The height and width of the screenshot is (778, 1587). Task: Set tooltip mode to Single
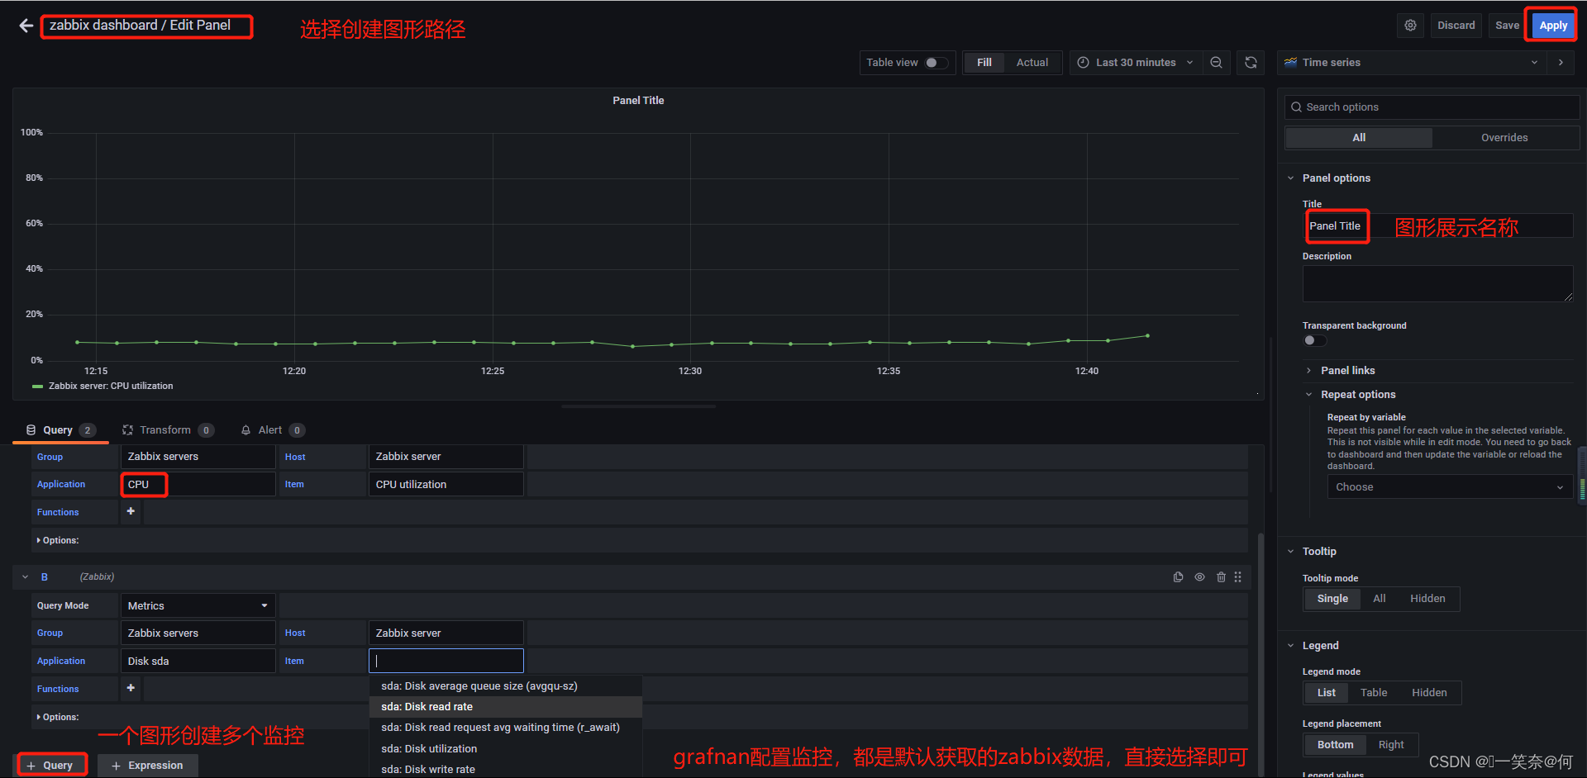1332,599
